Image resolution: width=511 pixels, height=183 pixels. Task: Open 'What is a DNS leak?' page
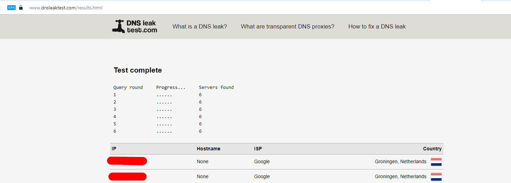coord(200,26)
